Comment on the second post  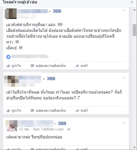tap(48, 110)
